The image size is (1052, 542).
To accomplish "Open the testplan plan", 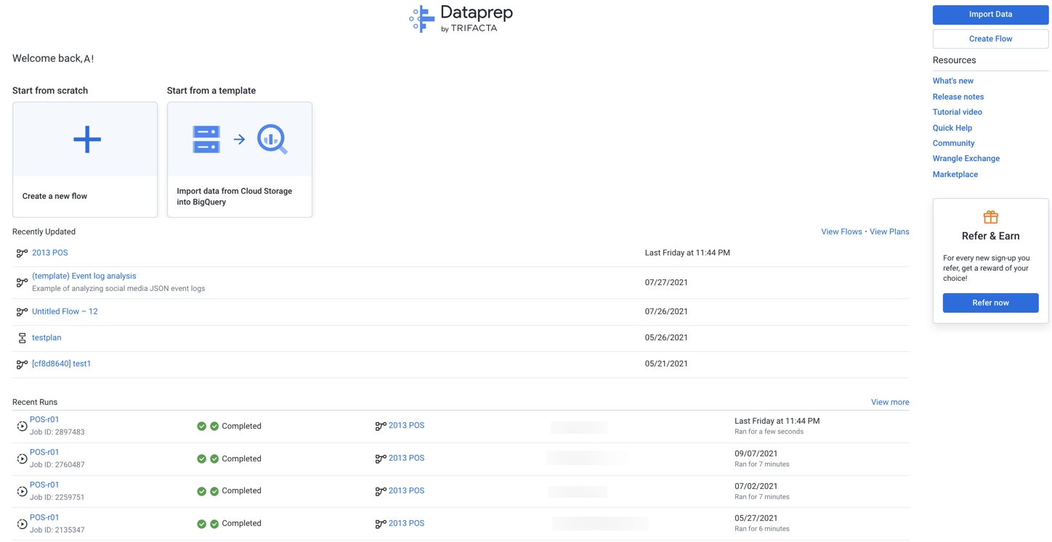I will point(46,338).
